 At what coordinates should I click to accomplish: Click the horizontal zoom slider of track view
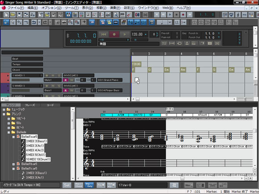click(x=245, y=99)
